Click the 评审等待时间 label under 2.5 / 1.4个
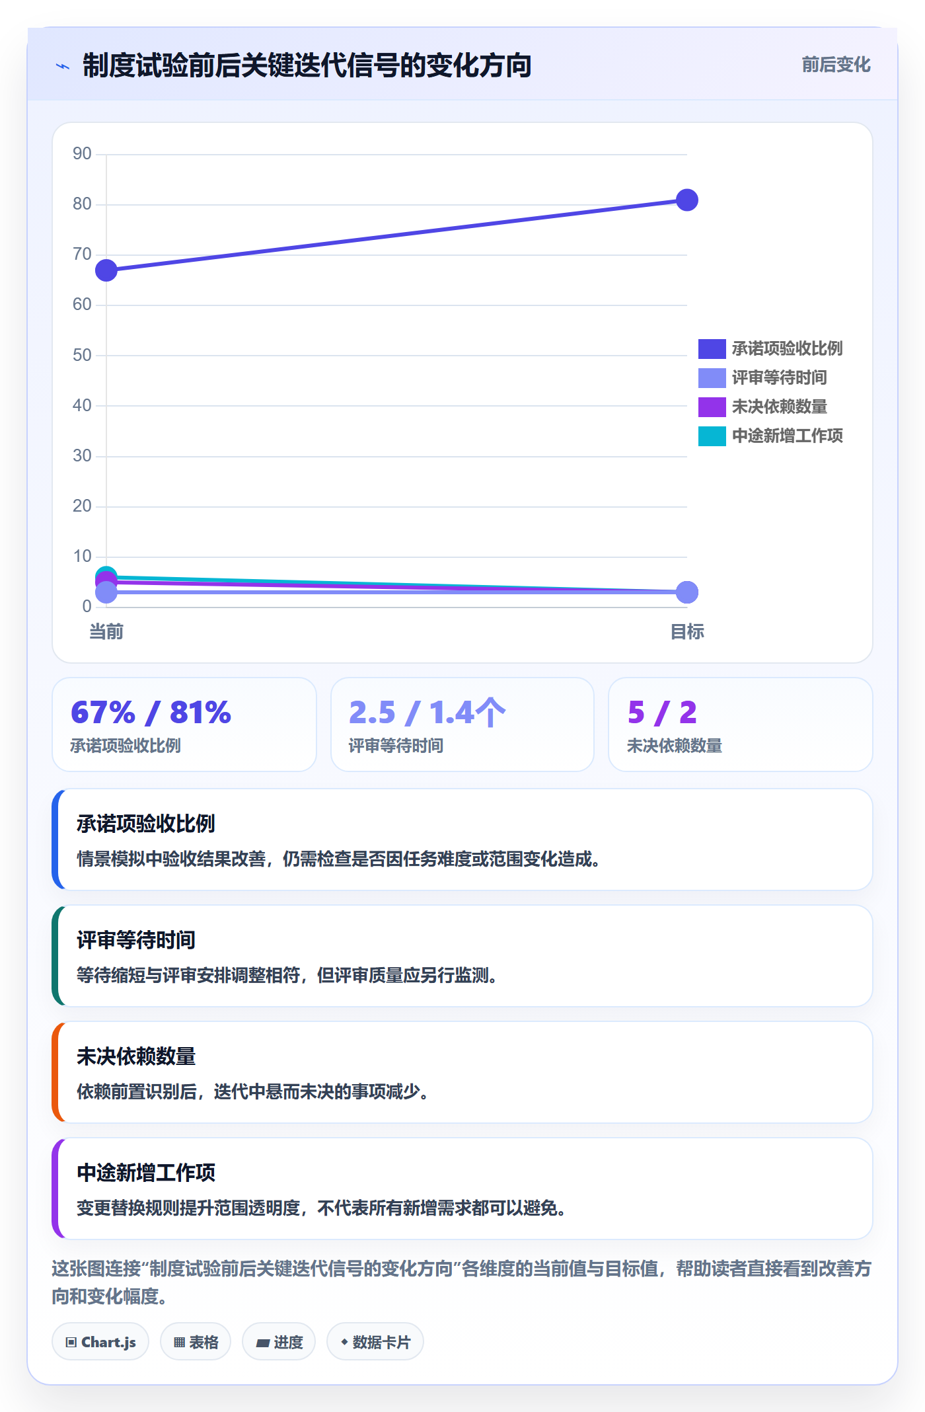Image resolution: width=925 pixels, height=1412 pixels. 396,746
